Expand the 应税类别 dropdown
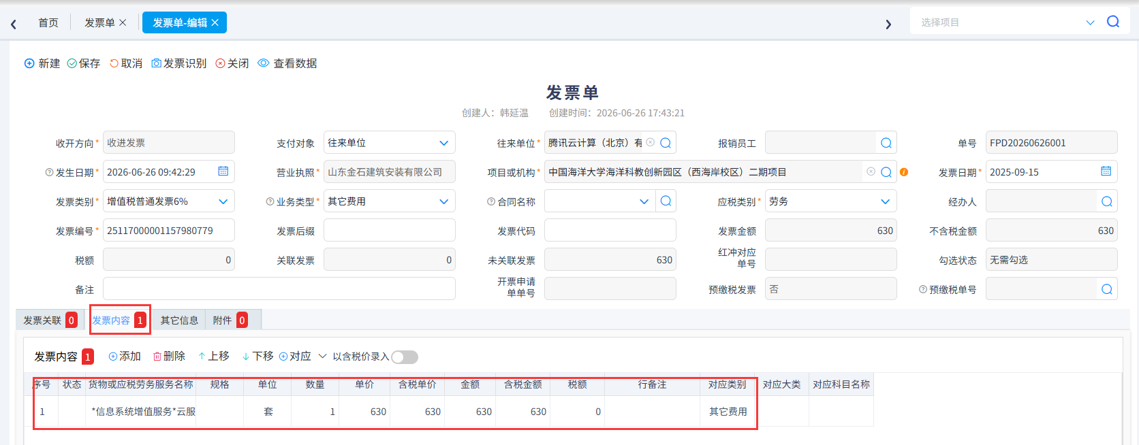The height and width of the screenshot is (445, 1139). (x=886, y=201)
